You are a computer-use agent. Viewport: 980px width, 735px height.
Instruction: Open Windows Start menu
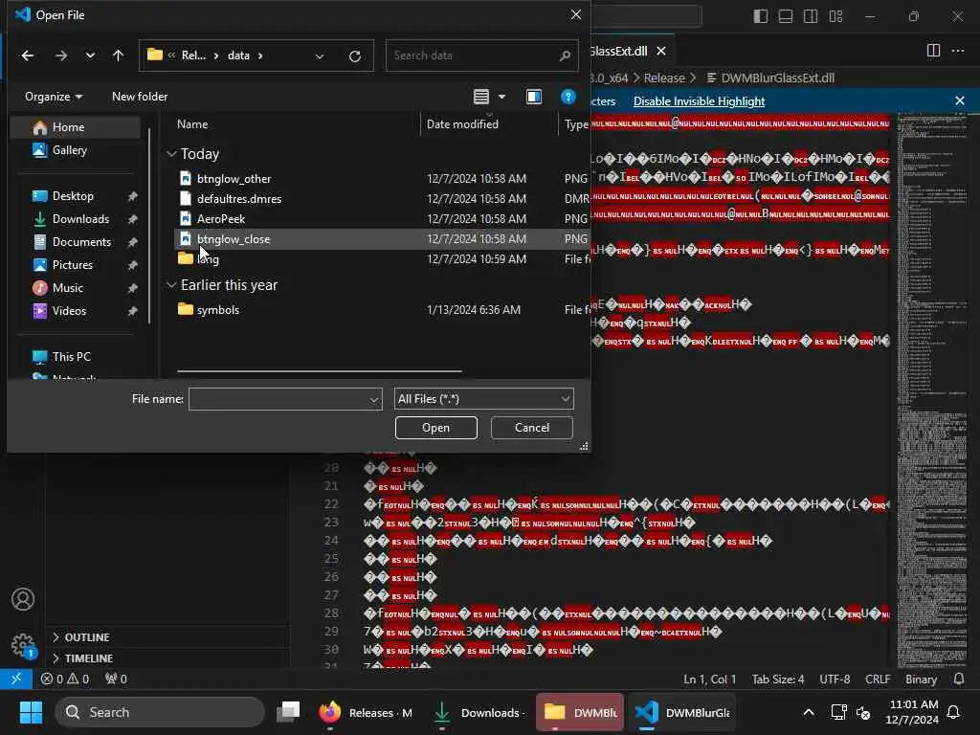pyautogui.click(x=31, y=712)
